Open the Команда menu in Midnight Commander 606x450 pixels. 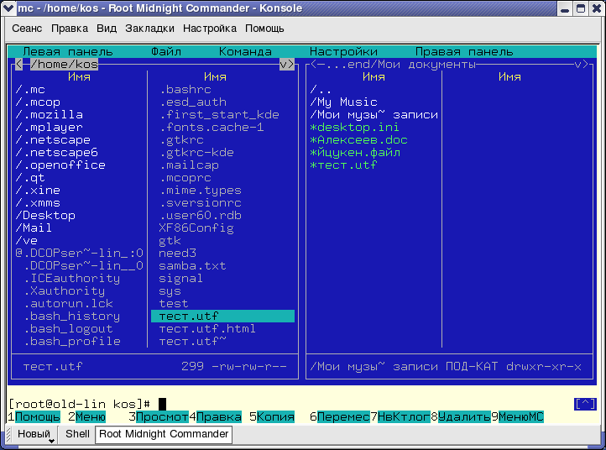tap(245, 51)
